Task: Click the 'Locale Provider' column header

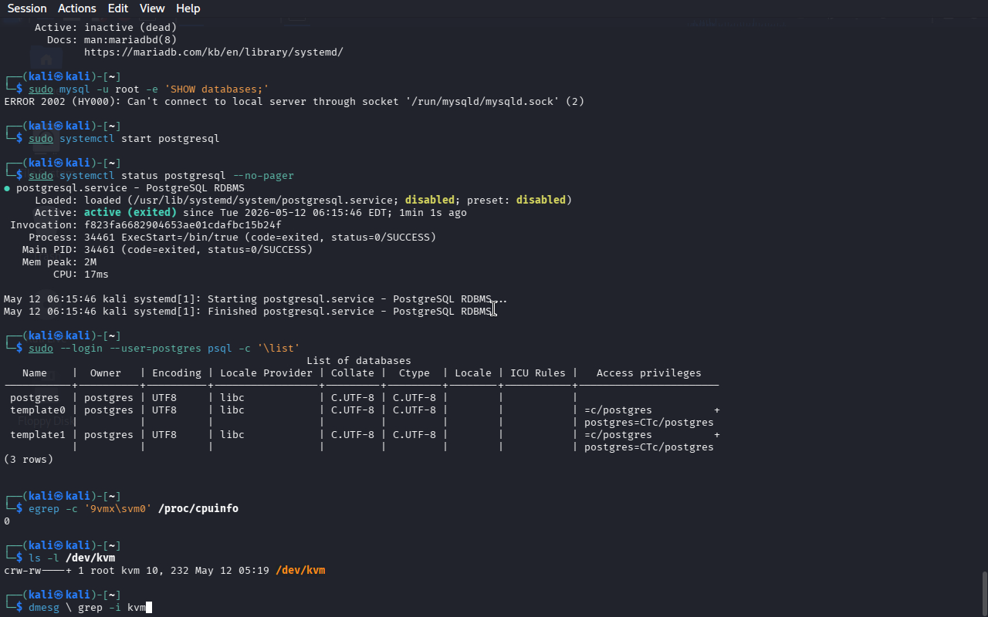Action: tap(266, 373)
